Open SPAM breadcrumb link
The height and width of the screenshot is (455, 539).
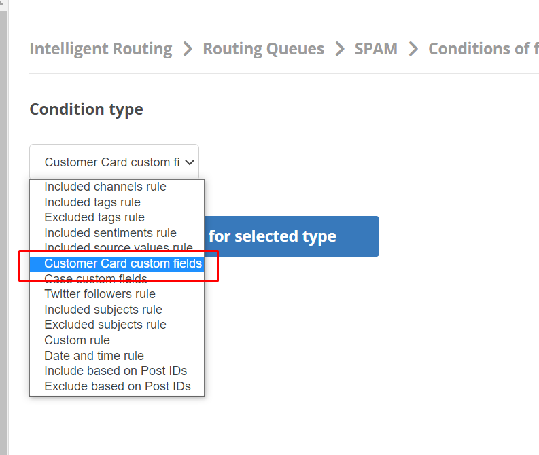pyautogui.click(x=376, y=49)
